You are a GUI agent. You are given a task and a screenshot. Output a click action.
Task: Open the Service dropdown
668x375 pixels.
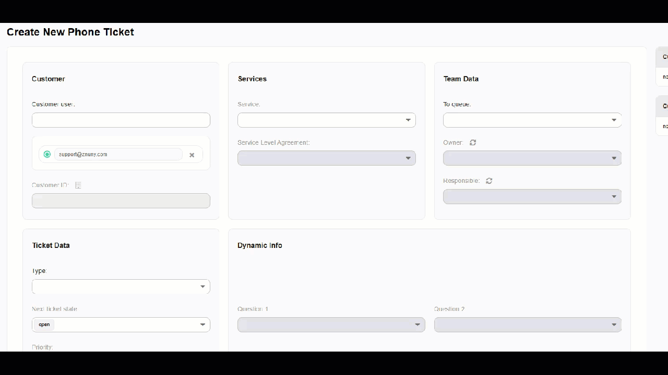pyautogui.click(x=326, y=120)
